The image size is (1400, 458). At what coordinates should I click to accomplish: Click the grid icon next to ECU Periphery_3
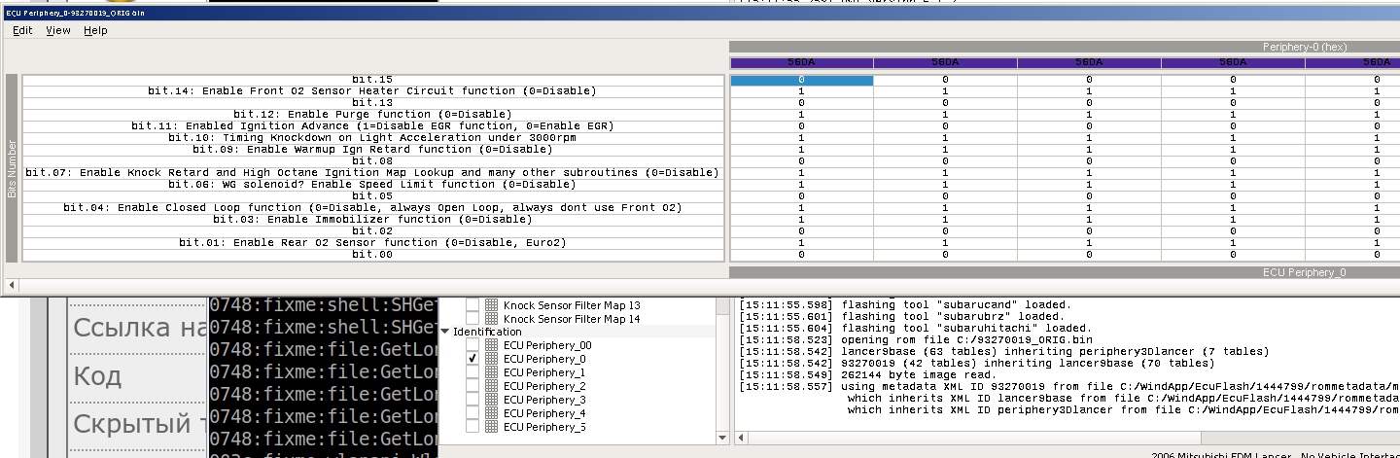491,400
